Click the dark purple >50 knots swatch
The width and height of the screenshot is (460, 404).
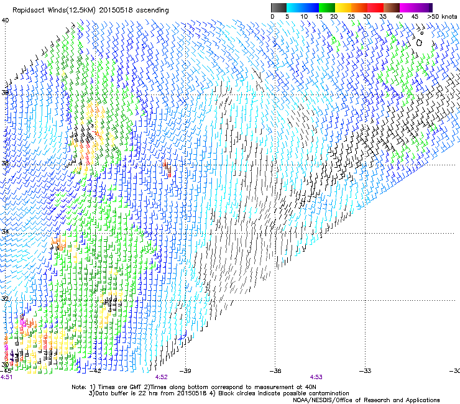431,7
